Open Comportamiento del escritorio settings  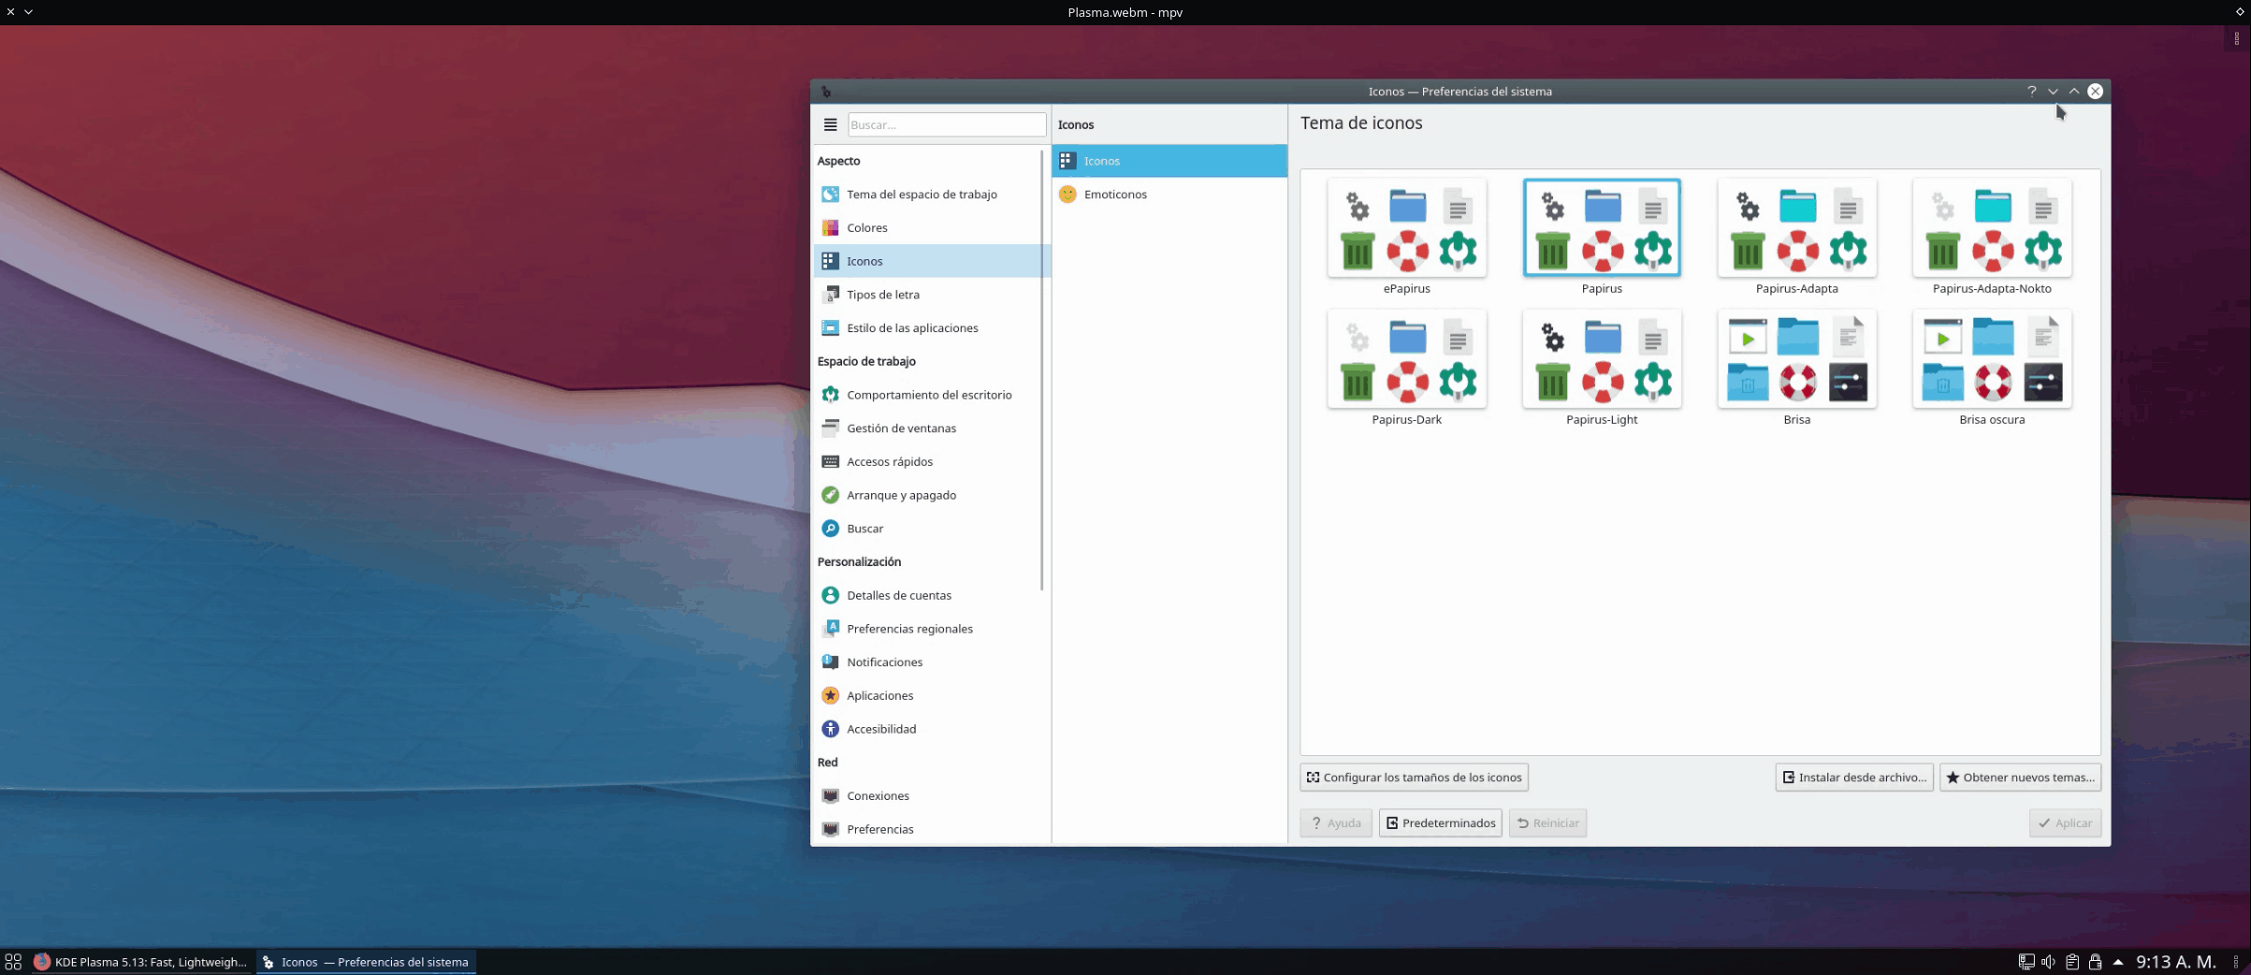pyautogui.click(x=928, y=394)
